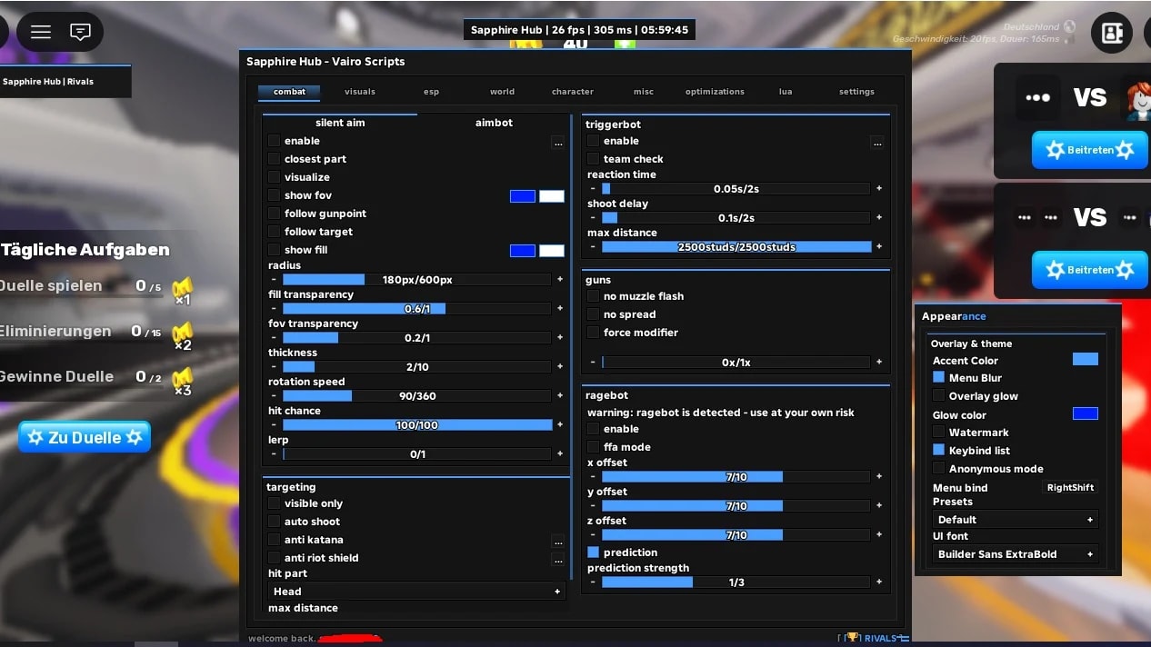
Task: Click the z offset slider bar
Action: 736,535
